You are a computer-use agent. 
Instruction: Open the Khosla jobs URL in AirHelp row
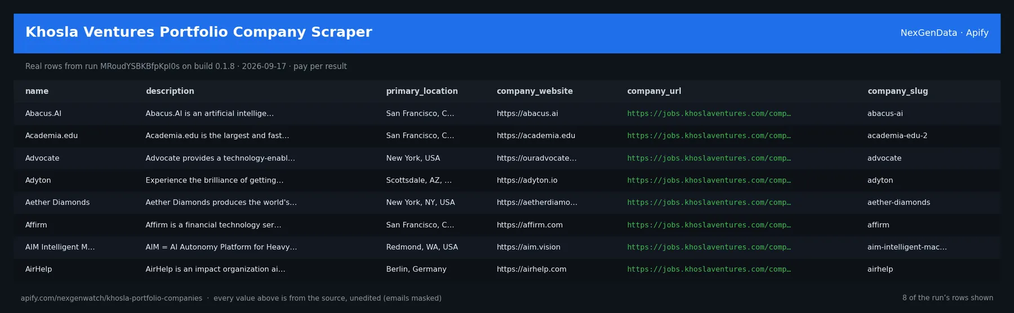(x=709, y=269)
